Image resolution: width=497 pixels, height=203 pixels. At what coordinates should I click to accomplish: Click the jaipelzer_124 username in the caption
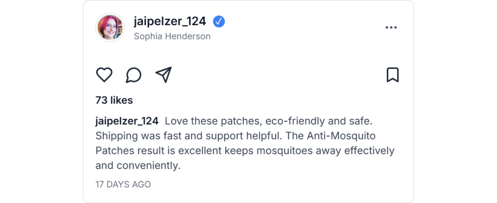coord(127,120)
